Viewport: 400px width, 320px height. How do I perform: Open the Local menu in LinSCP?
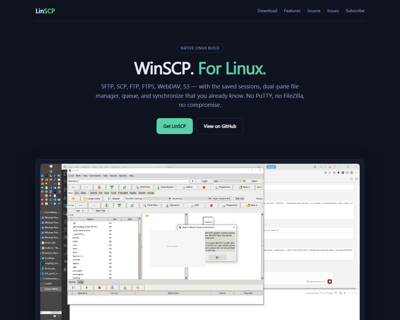click(x=71, y=176)
